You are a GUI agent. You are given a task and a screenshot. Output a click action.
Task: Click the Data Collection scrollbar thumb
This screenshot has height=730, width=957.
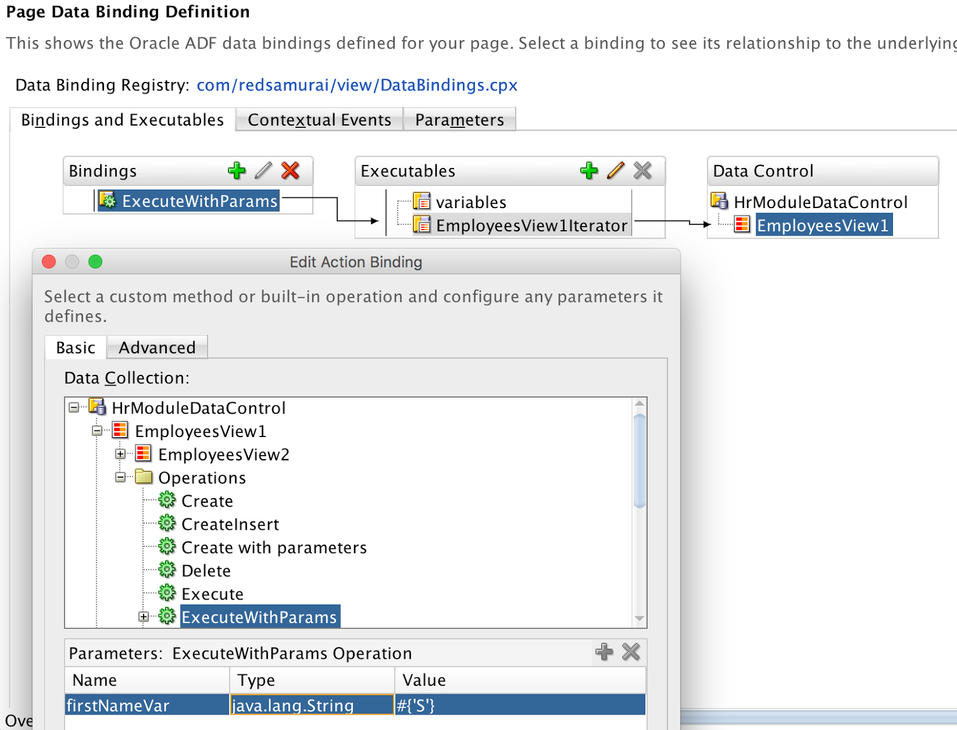point(639,460)
